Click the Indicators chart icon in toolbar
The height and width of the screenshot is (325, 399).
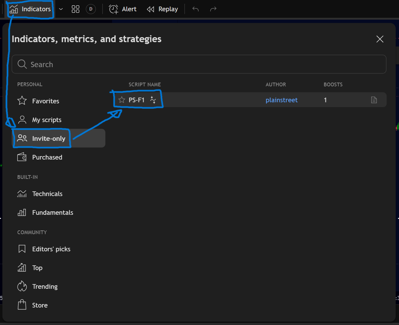(14, 9)
